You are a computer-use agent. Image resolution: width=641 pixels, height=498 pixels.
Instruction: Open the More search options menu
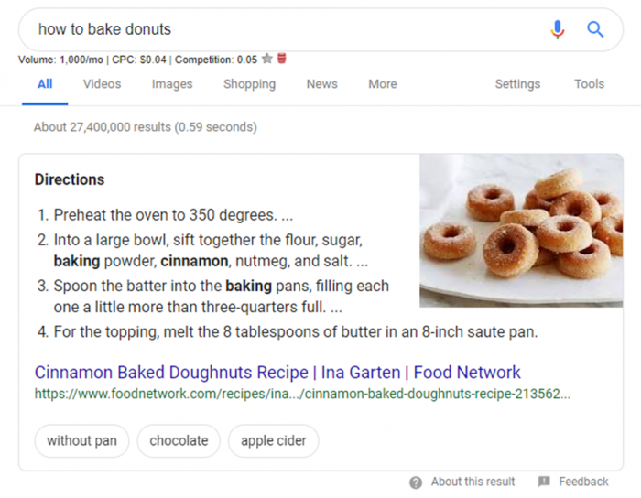(383, 84)
